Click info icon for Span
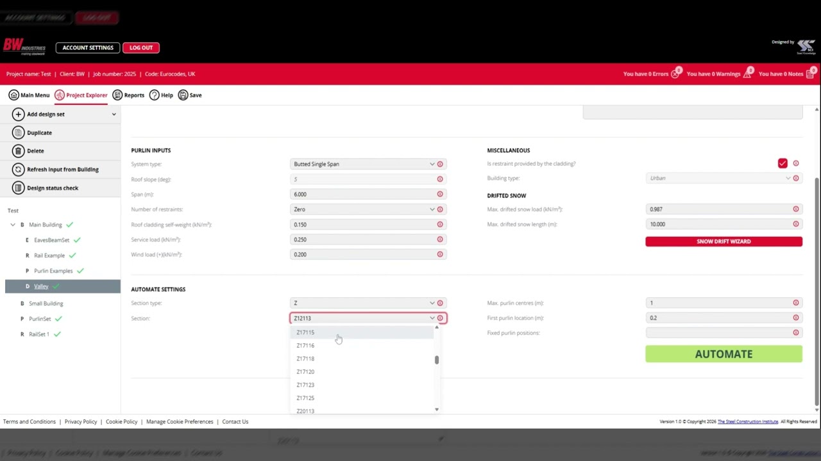821x461 pixels. 440,194
